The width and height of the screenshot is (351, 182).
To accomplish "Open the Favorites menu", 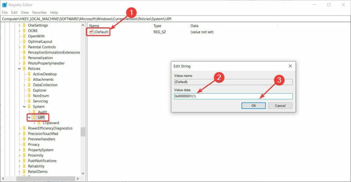I will pyautogui.click(x=39, y=12).
